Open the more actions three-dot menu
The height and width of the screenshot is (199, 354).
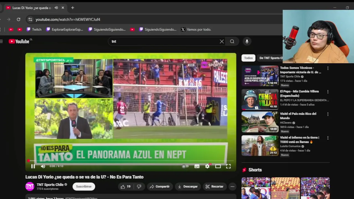pos(232,187)
